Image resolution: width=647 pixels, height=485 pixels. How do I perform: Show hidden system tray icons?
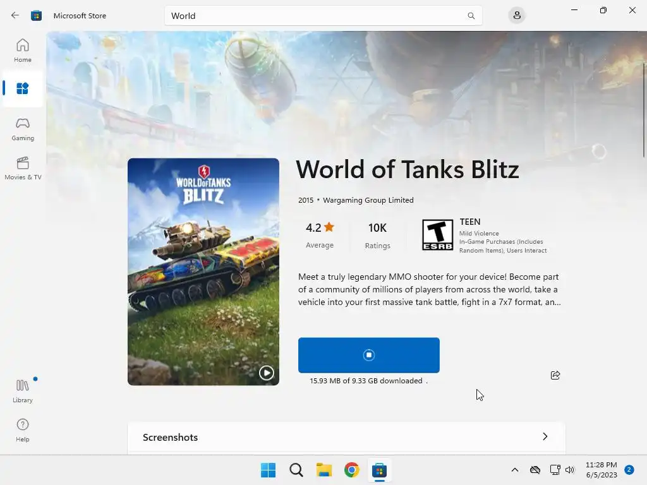(514, 470)
